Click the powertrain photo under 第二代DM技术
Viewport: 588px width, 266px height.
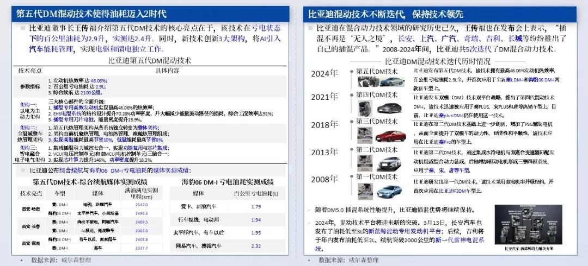(x=365, y=163)
